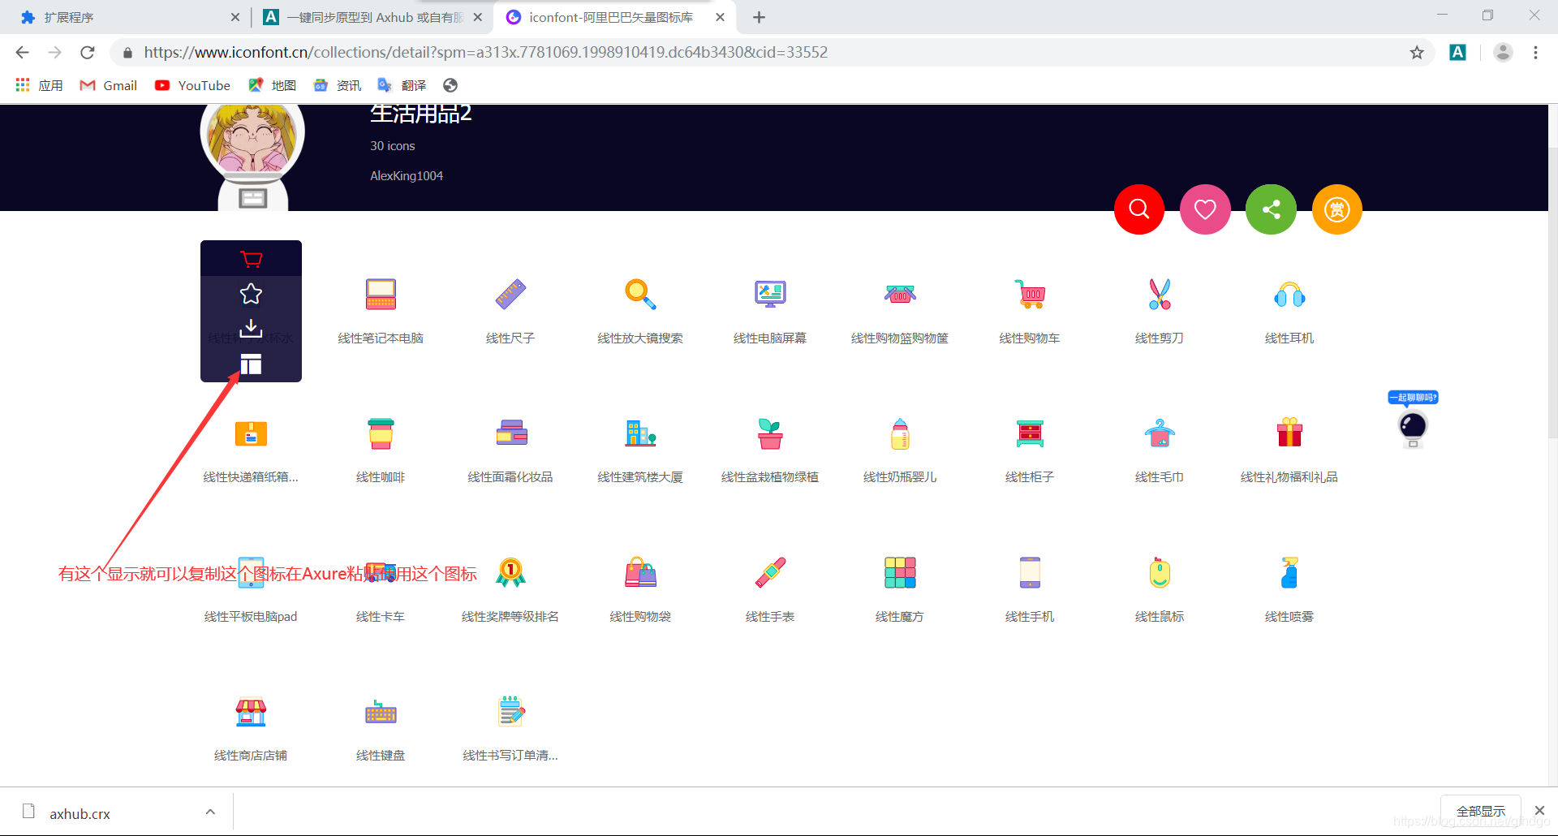Click the green share button
Screen dimensions: 1558x836
(x=1271, y=209)
